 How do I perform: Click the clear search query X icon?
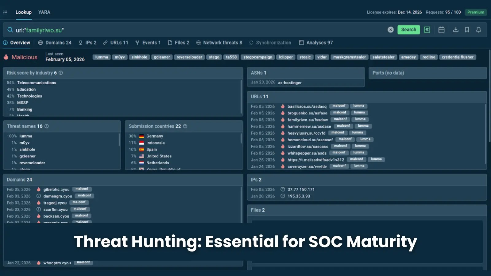coord(390,30)
